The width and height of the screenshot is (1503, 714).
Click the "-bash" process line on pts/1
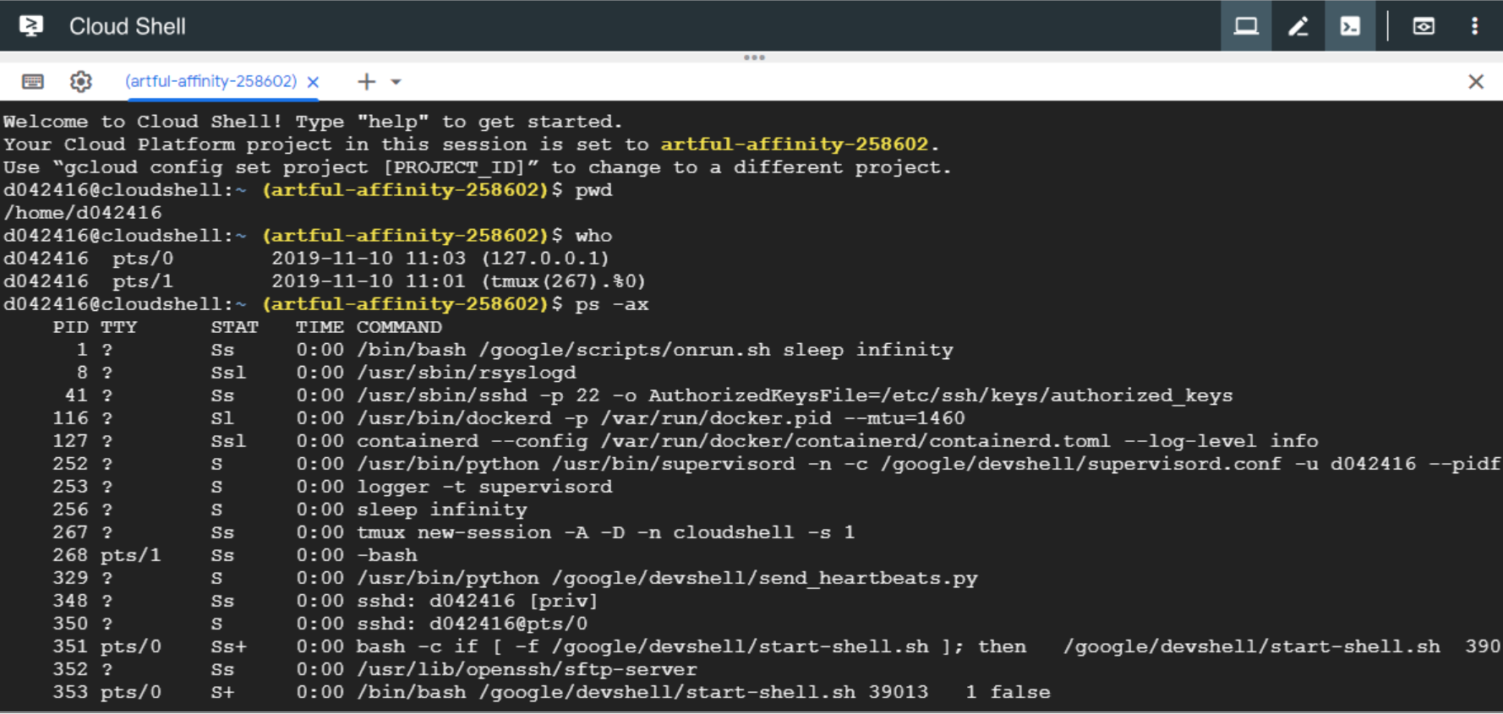tap(235, 555)
